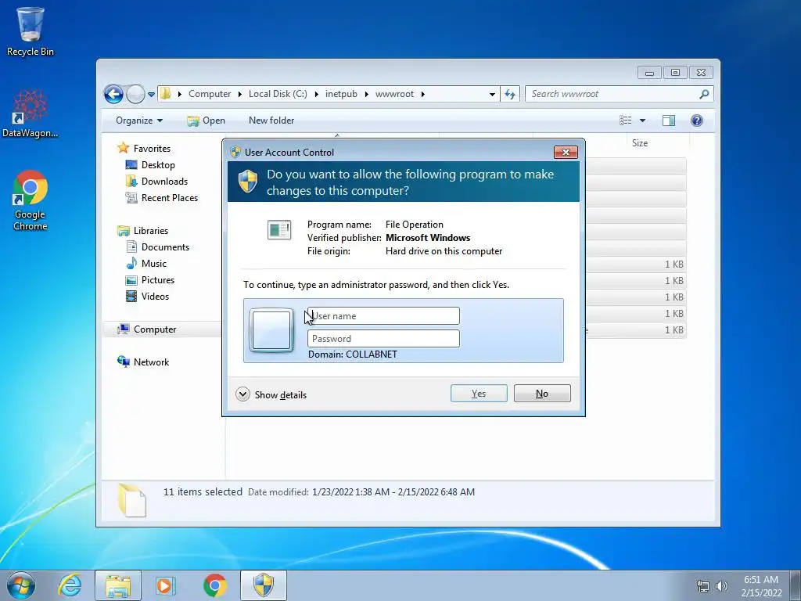Open Google Chrome from taskbar
Image resolution: width=801 pixels, height=601 pixels.
click(214, 585)
